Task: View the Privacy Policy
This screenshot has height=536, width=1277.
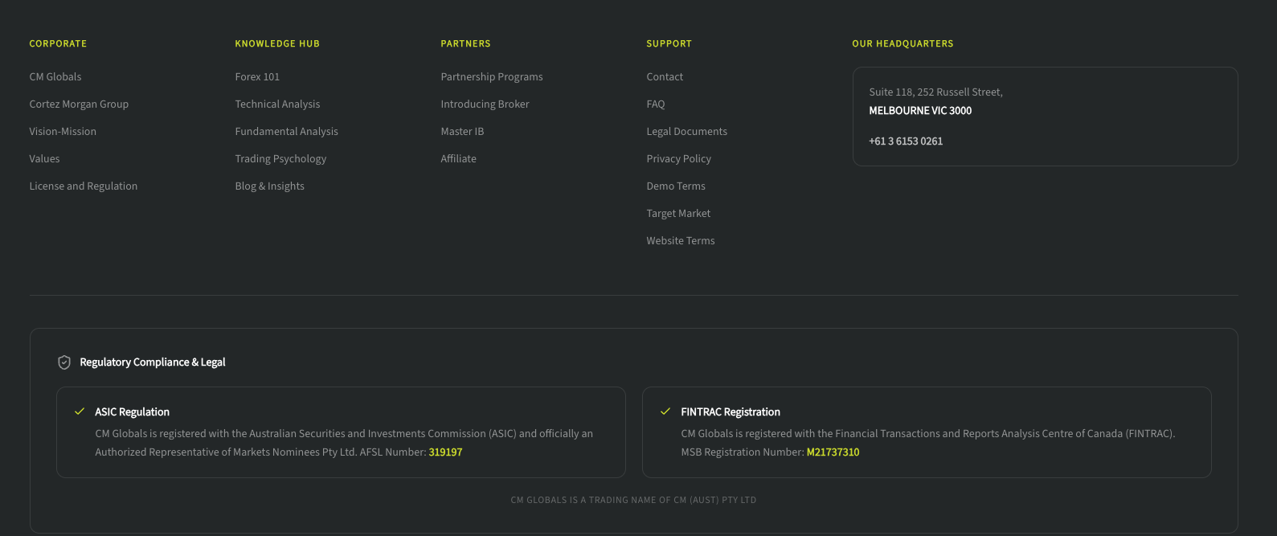Action: pos(678,158)
